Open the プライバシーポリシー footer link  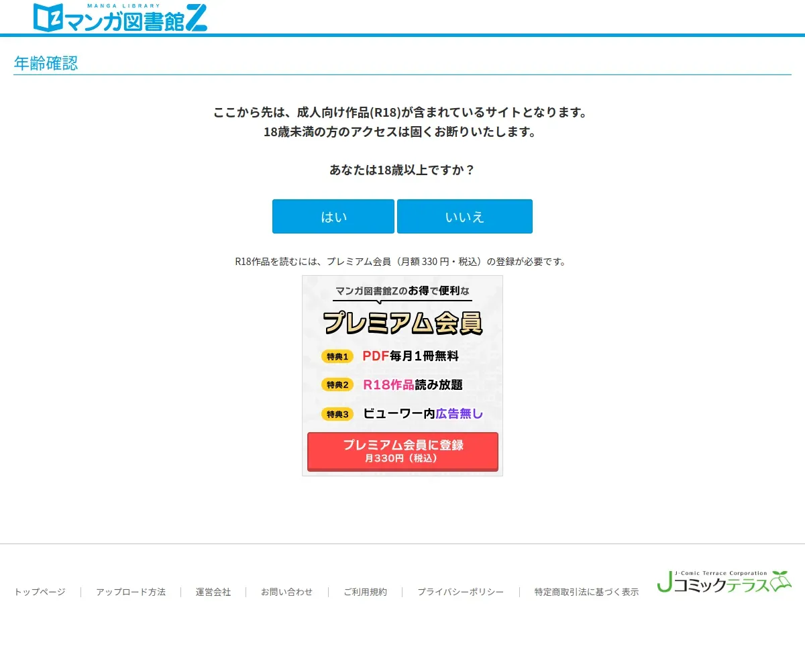(x=461, y=592)
